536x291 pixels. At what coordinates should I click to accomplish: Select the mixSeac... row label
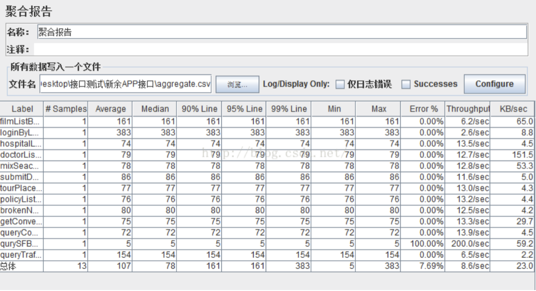click(22, 166)
